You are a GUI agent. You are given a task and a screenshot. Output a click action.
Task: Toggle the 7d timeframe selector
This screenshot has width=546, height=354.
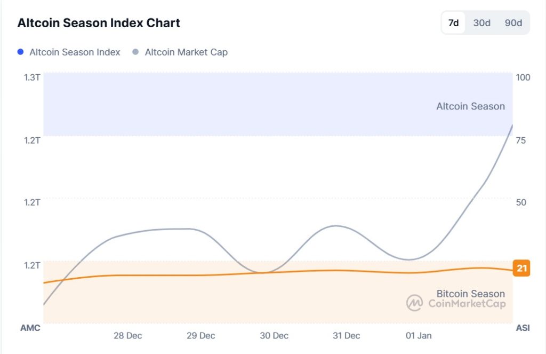pos(455,23)
